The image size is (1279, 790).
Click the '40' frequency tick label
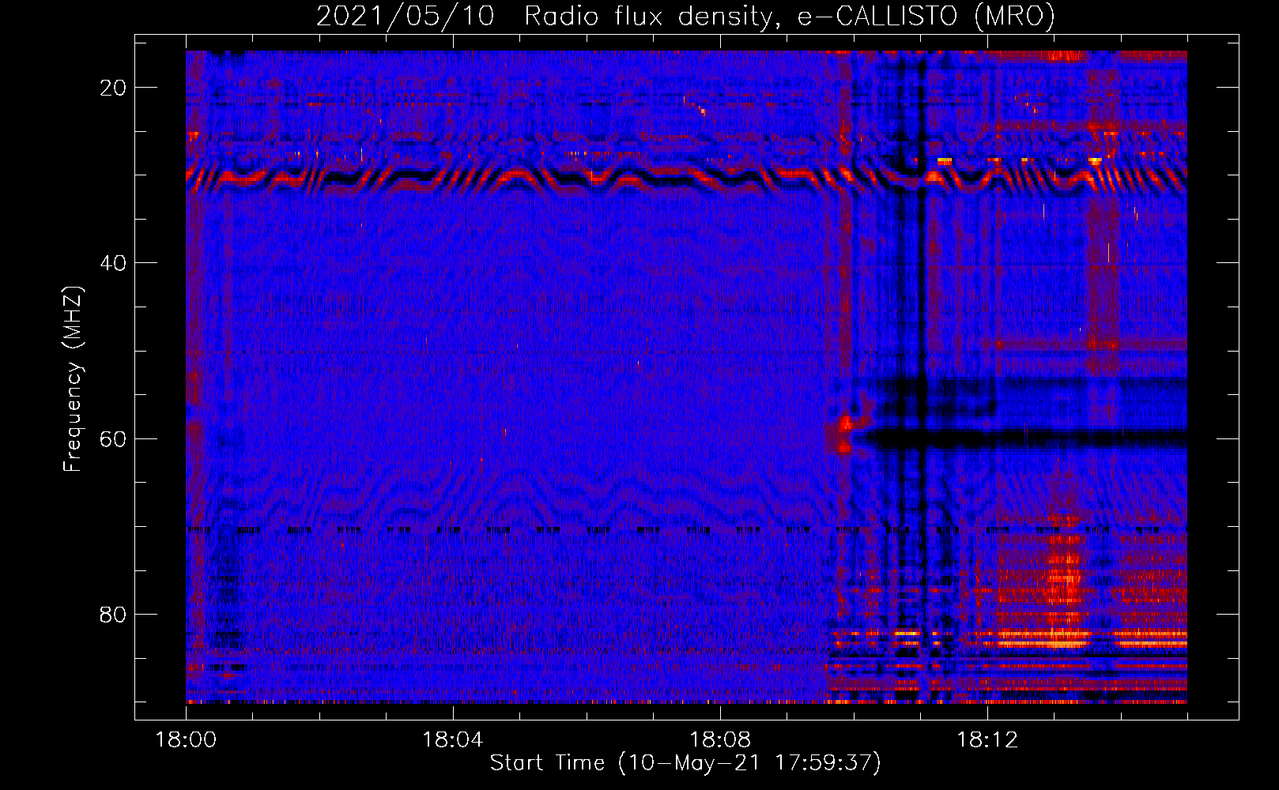114,263
